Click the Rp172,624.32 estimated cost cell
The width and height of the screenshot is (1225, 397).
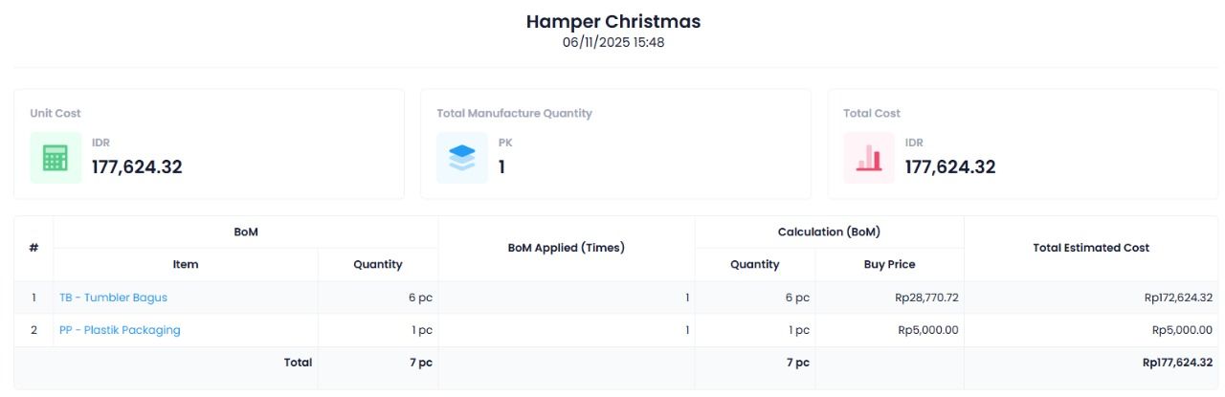pyautogui.click(x=1178, y=298)
